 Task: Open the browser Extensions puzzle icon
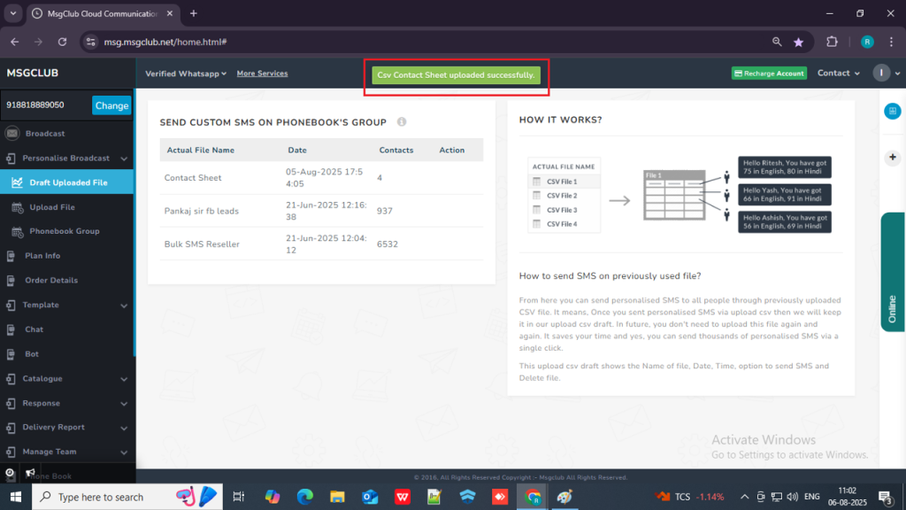pyautogui.click(x=832, y=42)
